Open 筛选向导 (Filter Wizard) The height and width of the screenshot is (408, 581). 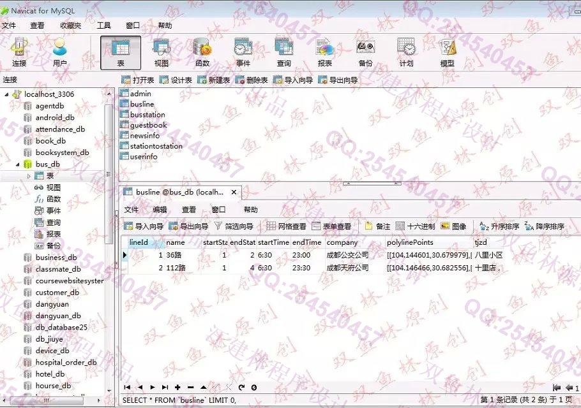[x=234, y=226]
